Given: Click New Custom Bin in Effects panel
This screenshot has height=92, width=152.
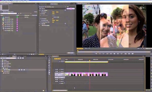Looking at the screenshot, I should click(x=43, y=90).
